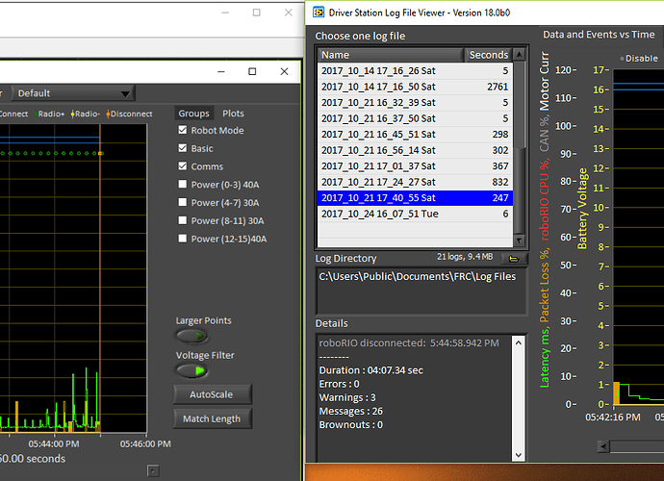Toggle the Larger Points switch

click(x=192, y=336)
